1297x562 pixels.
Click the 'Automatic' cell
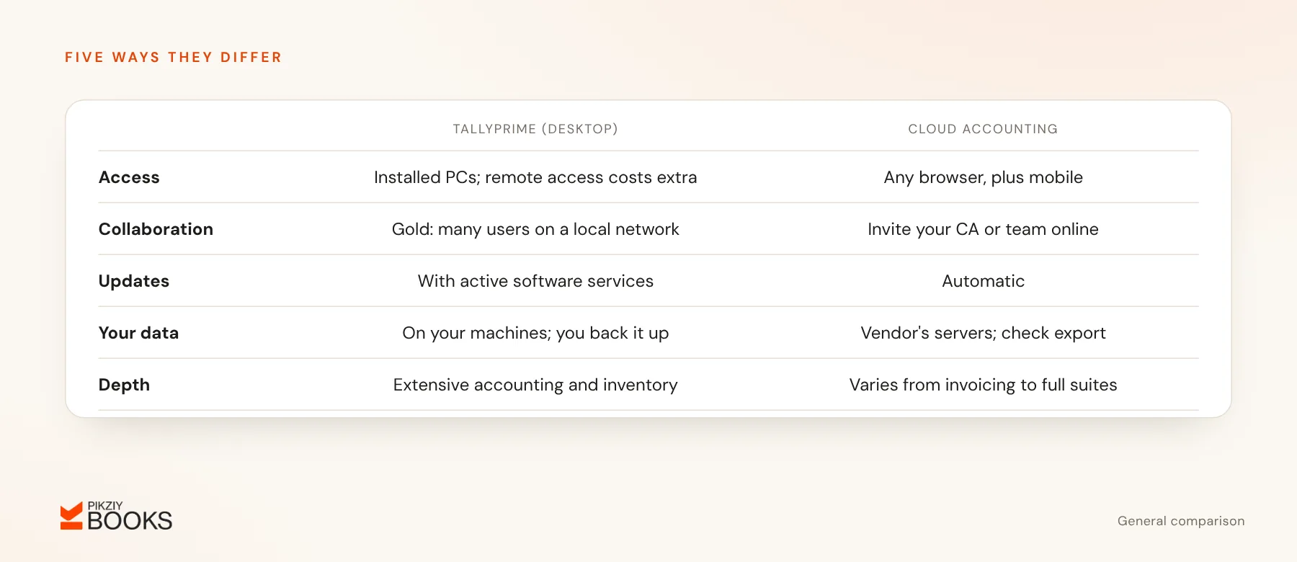click(983, 281)
